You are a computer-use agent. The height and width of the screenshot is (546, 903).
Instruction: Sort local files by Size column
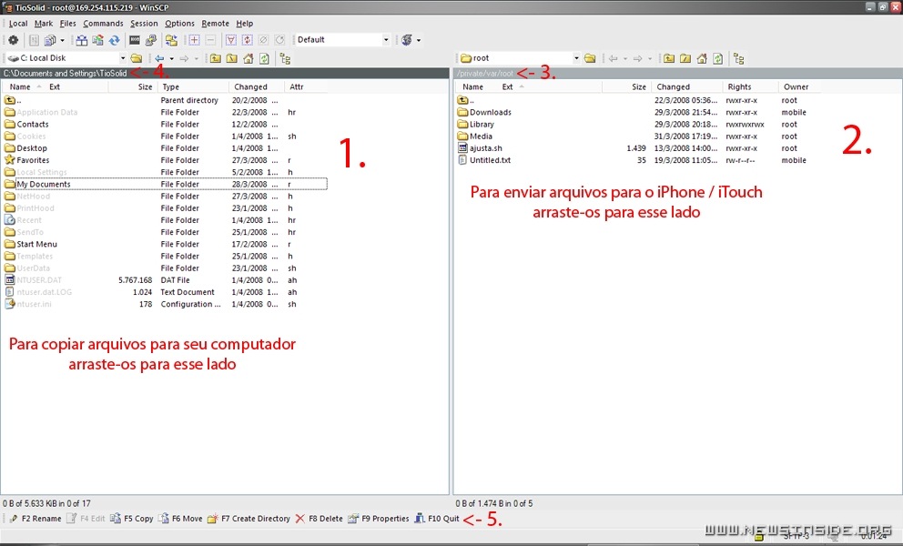click(x=133, y=87)
